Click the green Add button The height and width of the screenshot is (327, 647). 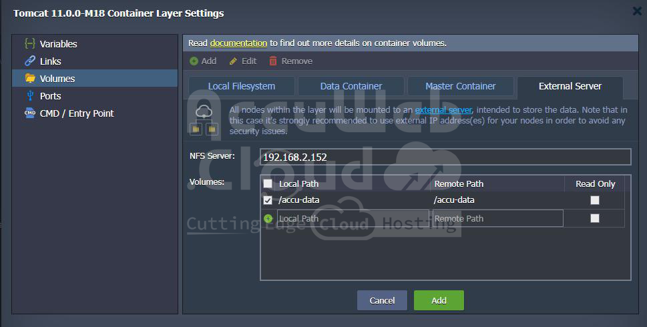[x=439, y=300]
